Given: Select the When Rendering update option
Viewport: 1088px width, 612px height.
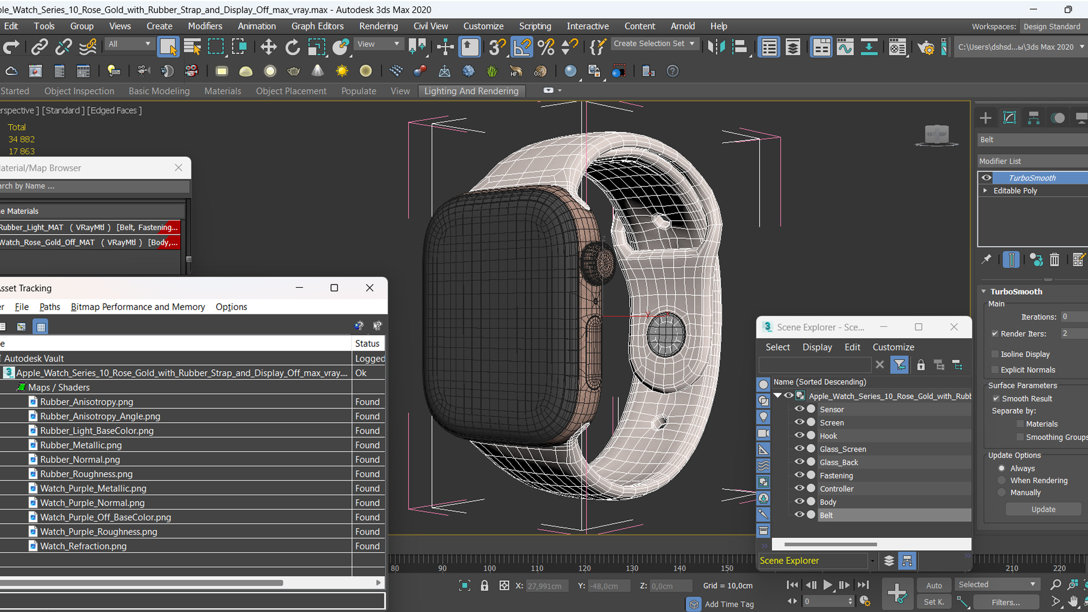Looking at the screenshot, I should pos(1002,481).
